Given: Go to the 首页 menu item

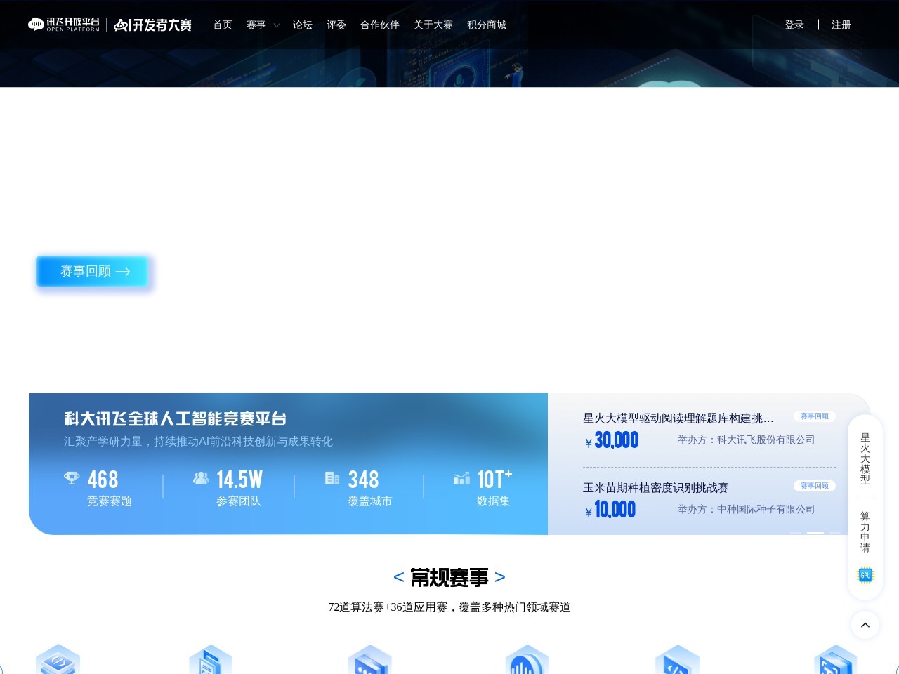Looking at the screenshot, I should click(x=222, y=25).
